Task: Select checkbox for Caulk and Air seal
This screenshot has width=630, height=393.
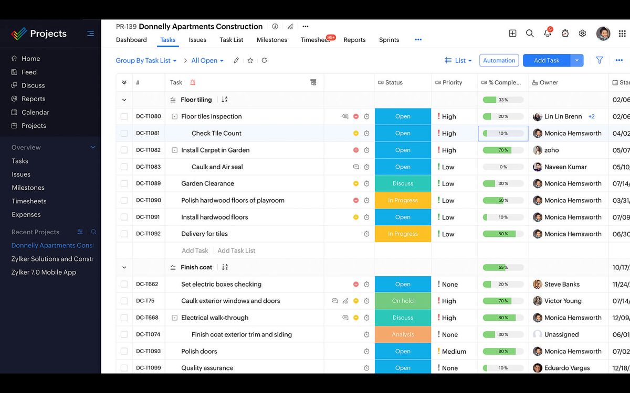Action: click(x=124, y=167)
